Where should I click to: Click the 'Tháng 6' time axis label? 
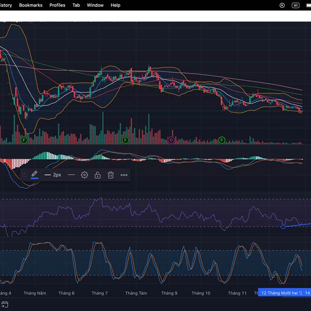66,293
